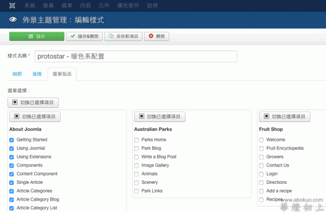Click the 另存新項目 button
Screen dimensions: 326x212
pyautogui.click(x=123, y=36)
